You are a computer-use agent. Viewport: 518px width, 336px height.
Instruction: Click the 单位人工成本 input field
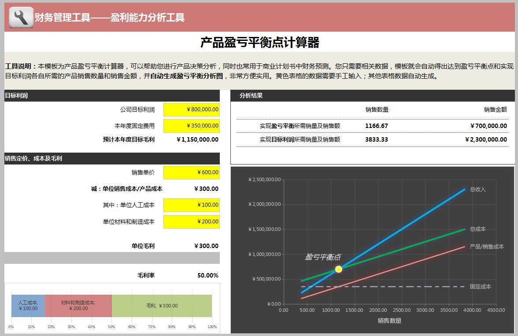[x=191, y=205]
